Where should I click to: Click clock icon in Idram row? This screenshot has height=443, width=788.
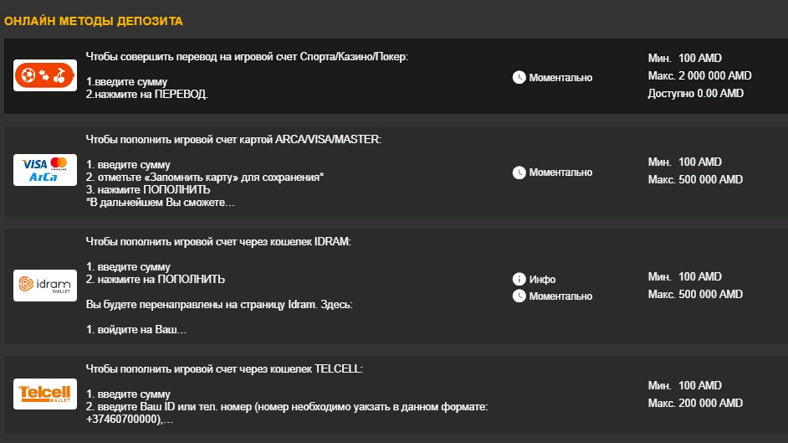[519, 296]
